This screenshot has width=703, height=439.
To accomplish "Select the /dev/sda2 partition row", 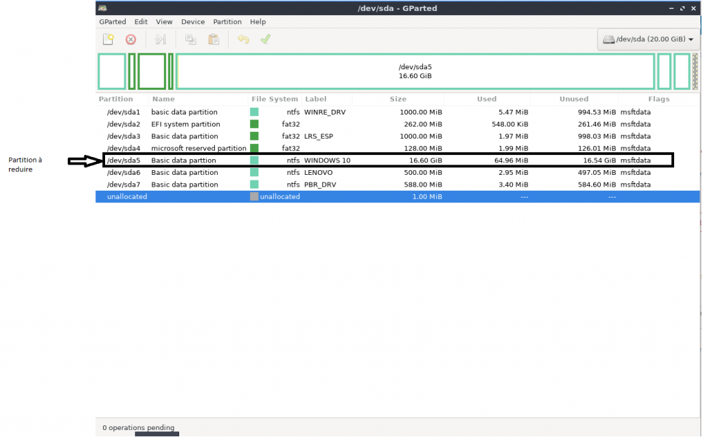I will (x=397, y=124).
